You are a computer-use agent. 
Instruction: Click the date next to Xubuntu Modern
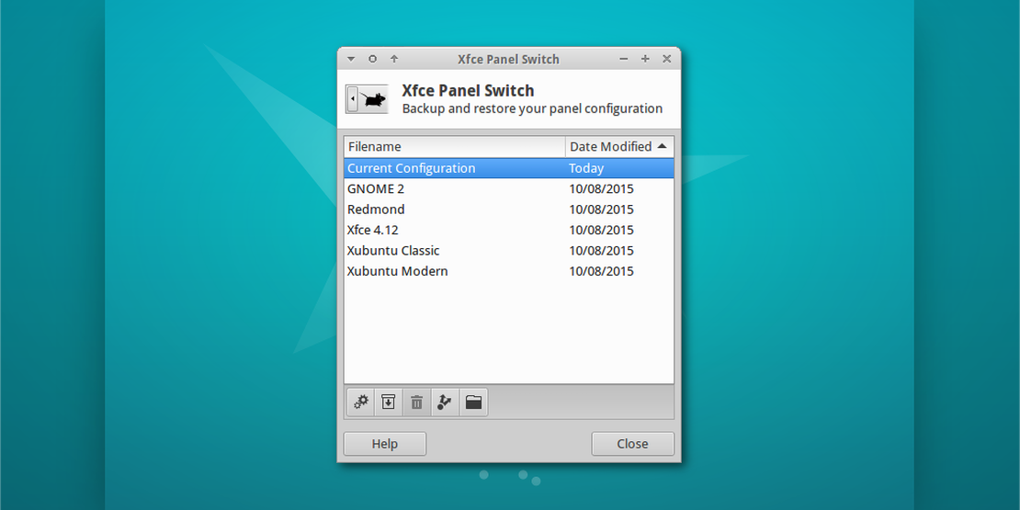[601, 271]
